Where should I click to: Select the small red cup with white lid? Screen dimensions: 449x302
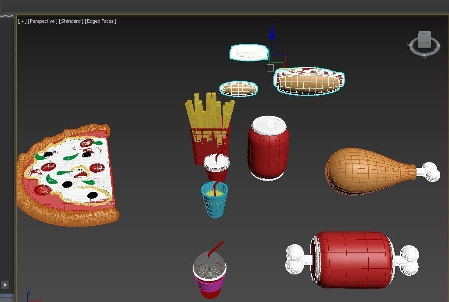click(216, 167)
